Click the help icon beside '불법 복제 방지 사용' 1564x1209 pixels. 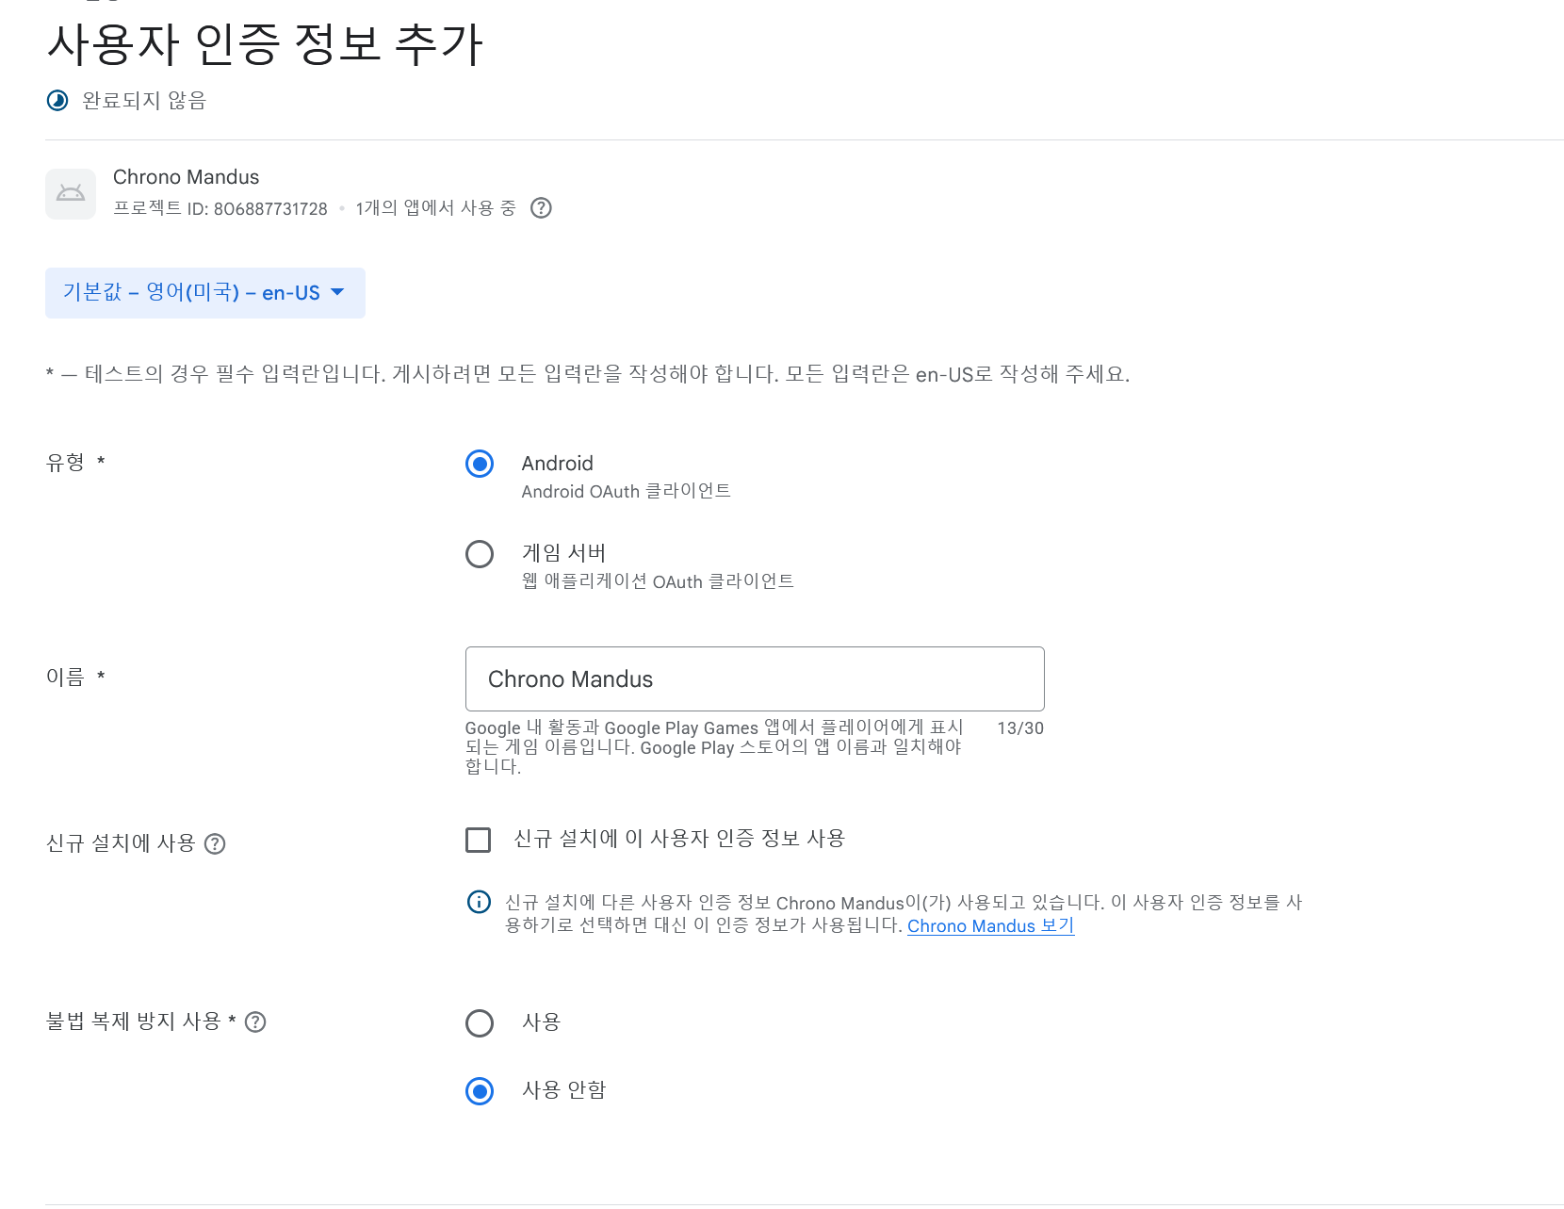[255, 1022]
